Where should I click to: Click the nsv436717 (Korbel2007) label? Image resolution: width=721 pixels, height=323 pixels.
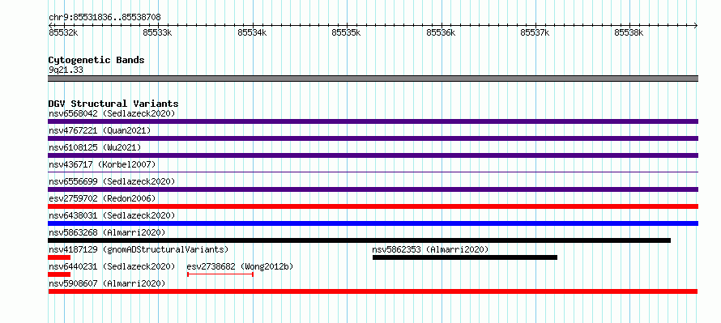pyautogui.click(x=102, y=164)
